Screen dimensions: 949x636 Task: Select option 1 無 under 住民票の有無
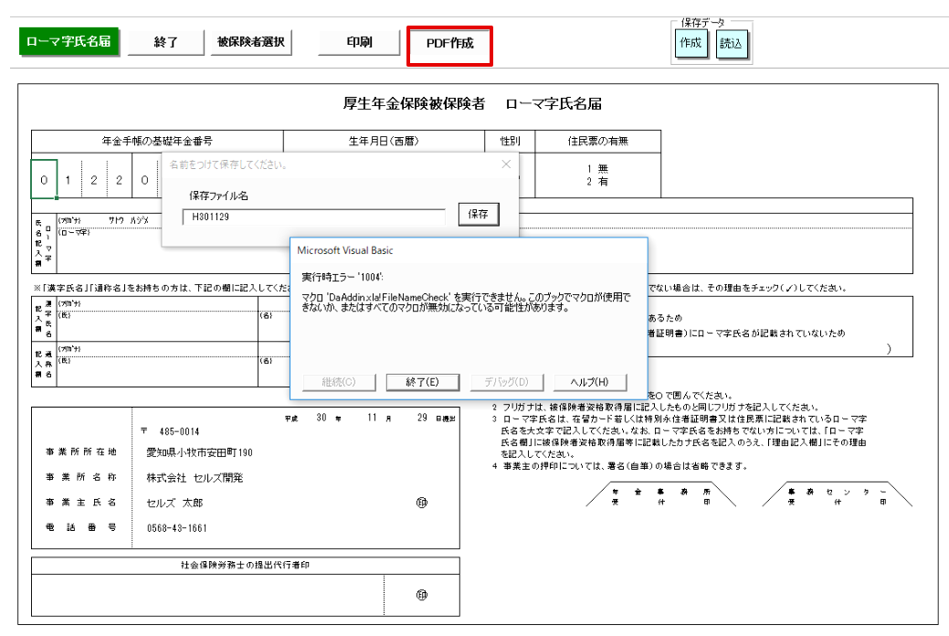tap(597, 169)
